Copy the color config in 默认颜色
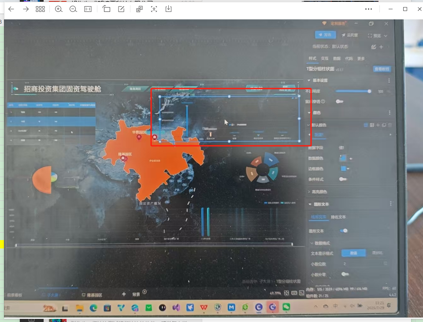 pyautogui.click(x=384, y=125)
